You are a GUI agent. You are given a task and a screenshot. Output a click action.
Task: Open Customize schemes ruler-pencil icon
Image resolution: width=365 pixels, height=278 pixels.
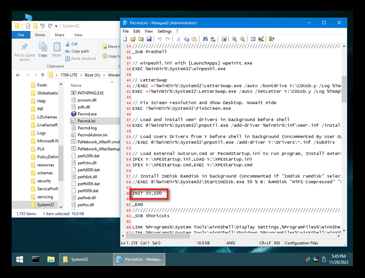(261, 39)
